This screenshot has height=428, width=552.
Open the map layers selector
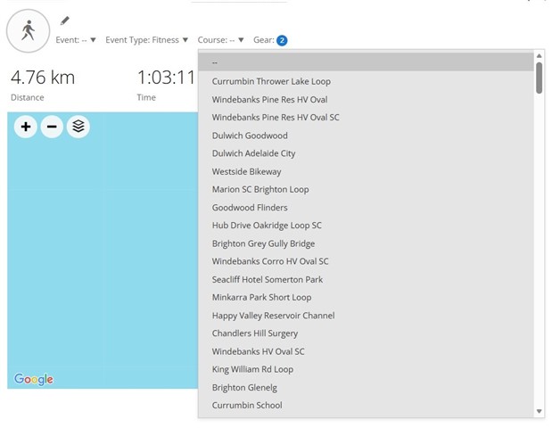(78, 127)
